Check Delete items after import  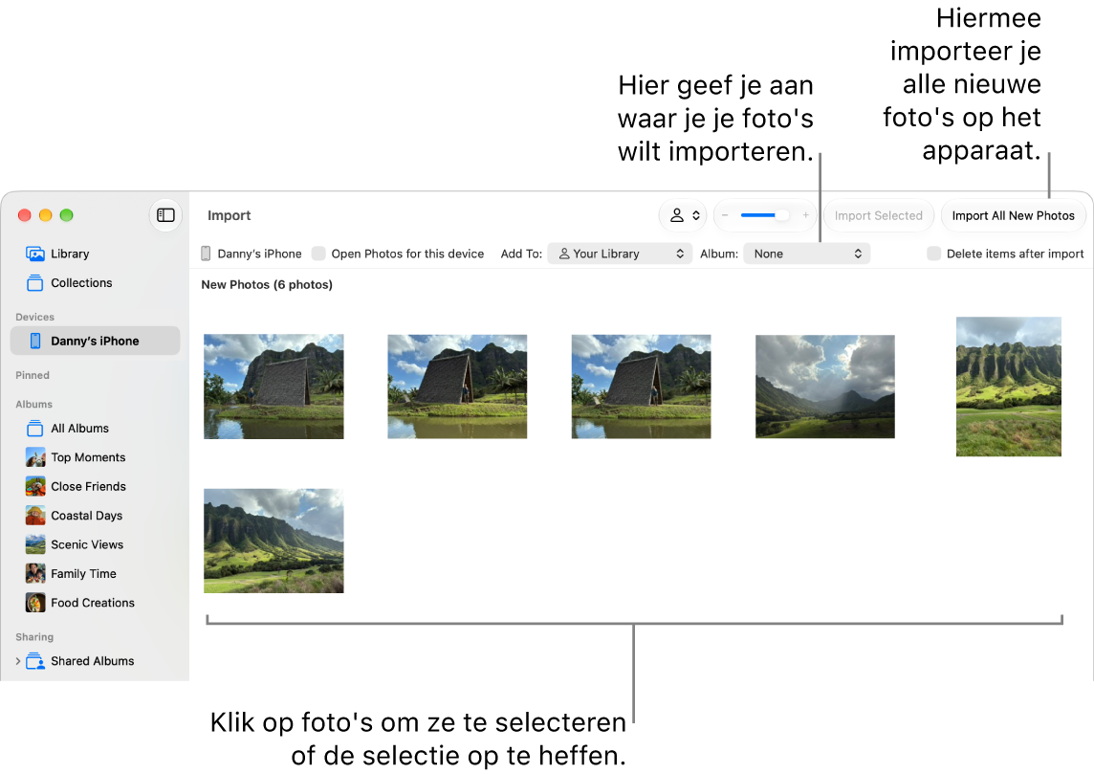tap(933, 254)
